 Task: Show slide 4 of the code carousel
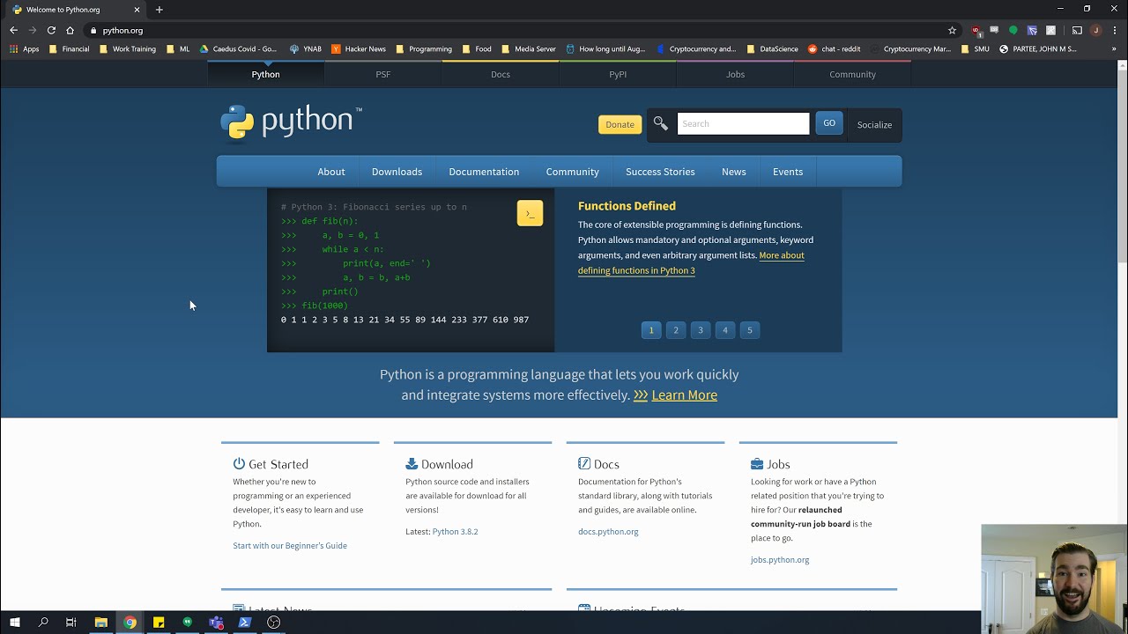pyautogui.click(x=725, y=330)
